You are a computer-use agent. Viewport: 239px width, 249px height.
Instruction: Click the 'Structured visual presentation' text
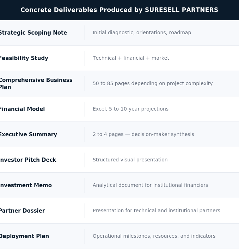130,160
